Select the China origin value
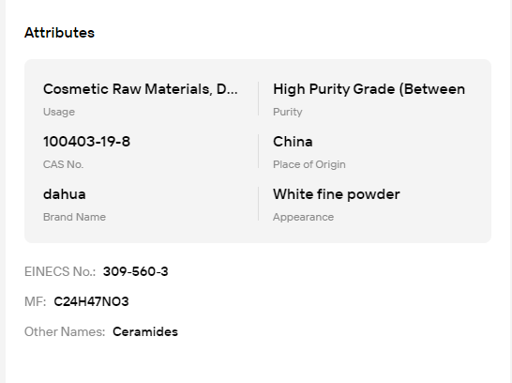Image resolution: width=512 pixels, height=383 pixels. (293, 142)
